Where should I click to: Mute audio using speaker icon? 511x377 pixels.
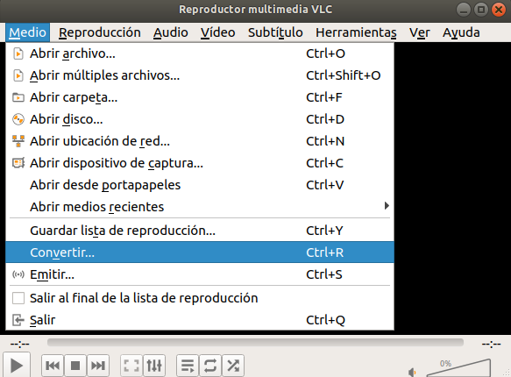click(412, 372)
